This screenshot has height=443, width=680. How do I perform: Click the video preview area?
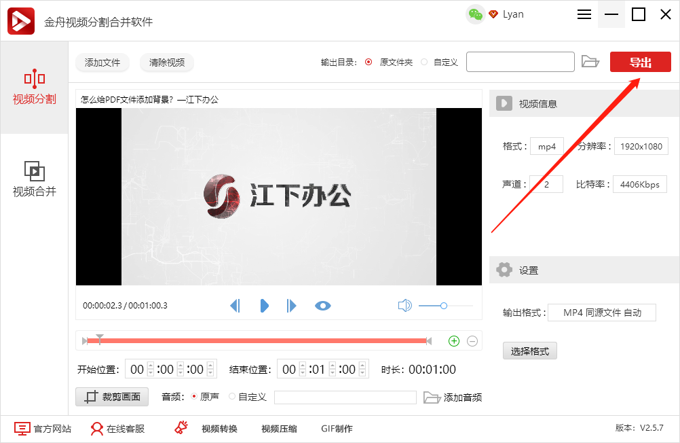click(279, 197)
